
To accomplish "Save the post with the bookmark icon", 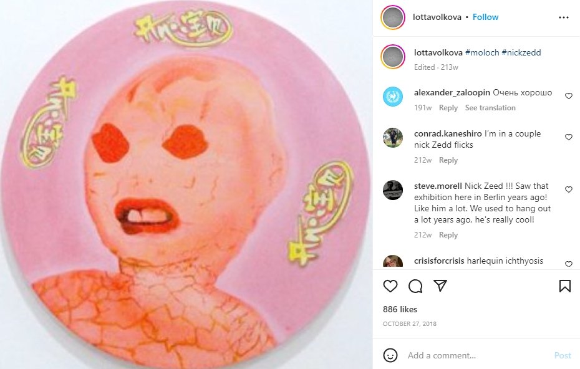I will tap(565, 286).
